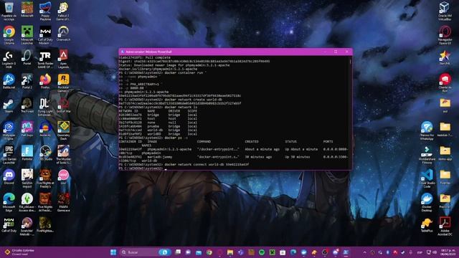Launch the Overwatch desktop shortcut
Image resolution: width=459 pixels, height=258 pixels.
coord(63,33)
